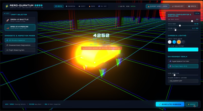The image size is (203, 111).
Task: Pick the white chassis finish swatch
Action: 170,42
